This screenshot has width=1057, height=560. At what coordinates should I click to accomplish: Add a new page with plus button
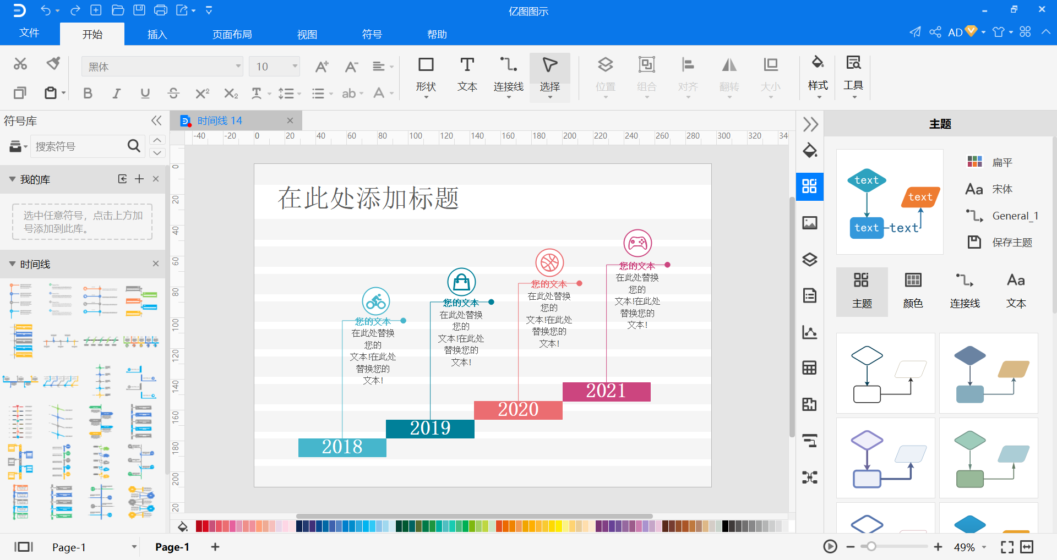pyautogui.click(x=215, y=547)
